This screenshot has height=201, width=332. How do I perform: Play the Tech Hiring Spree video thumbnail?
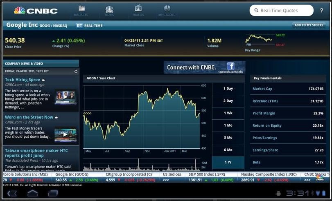click(65, 97)
